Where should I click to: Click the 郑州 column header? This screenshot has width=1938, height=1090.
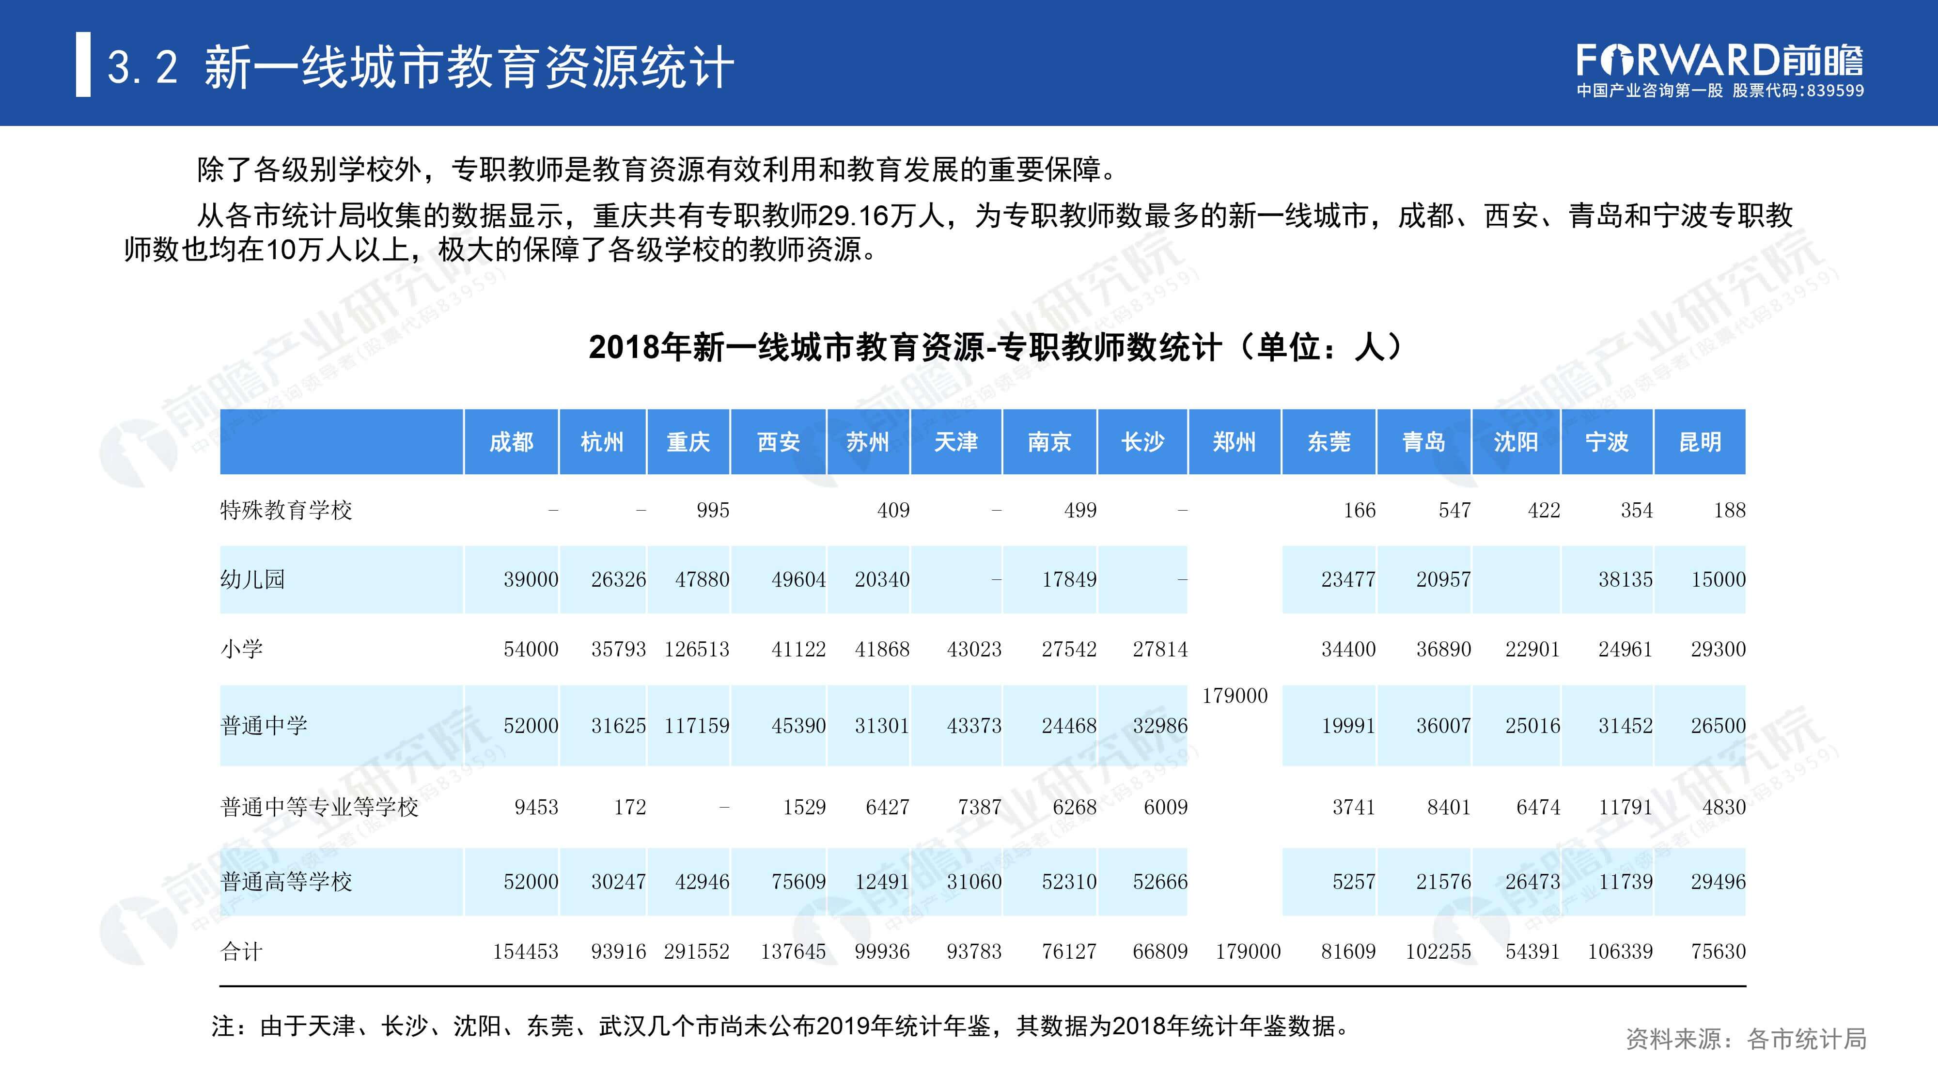[x=1235, y=441]
